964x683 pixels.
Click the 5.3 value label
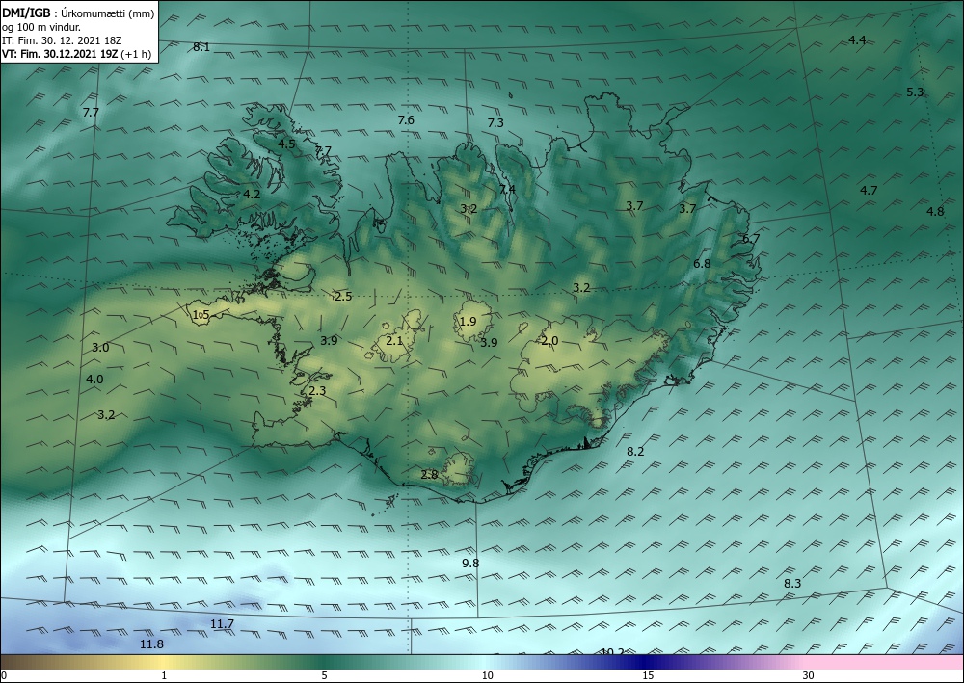[x=915, y=92]
